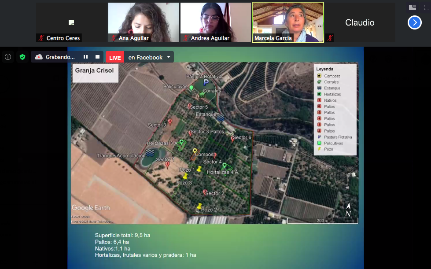The image size is (431, 269).
Task: Click the Estanque water icon on the map
Action: [221, 117]
